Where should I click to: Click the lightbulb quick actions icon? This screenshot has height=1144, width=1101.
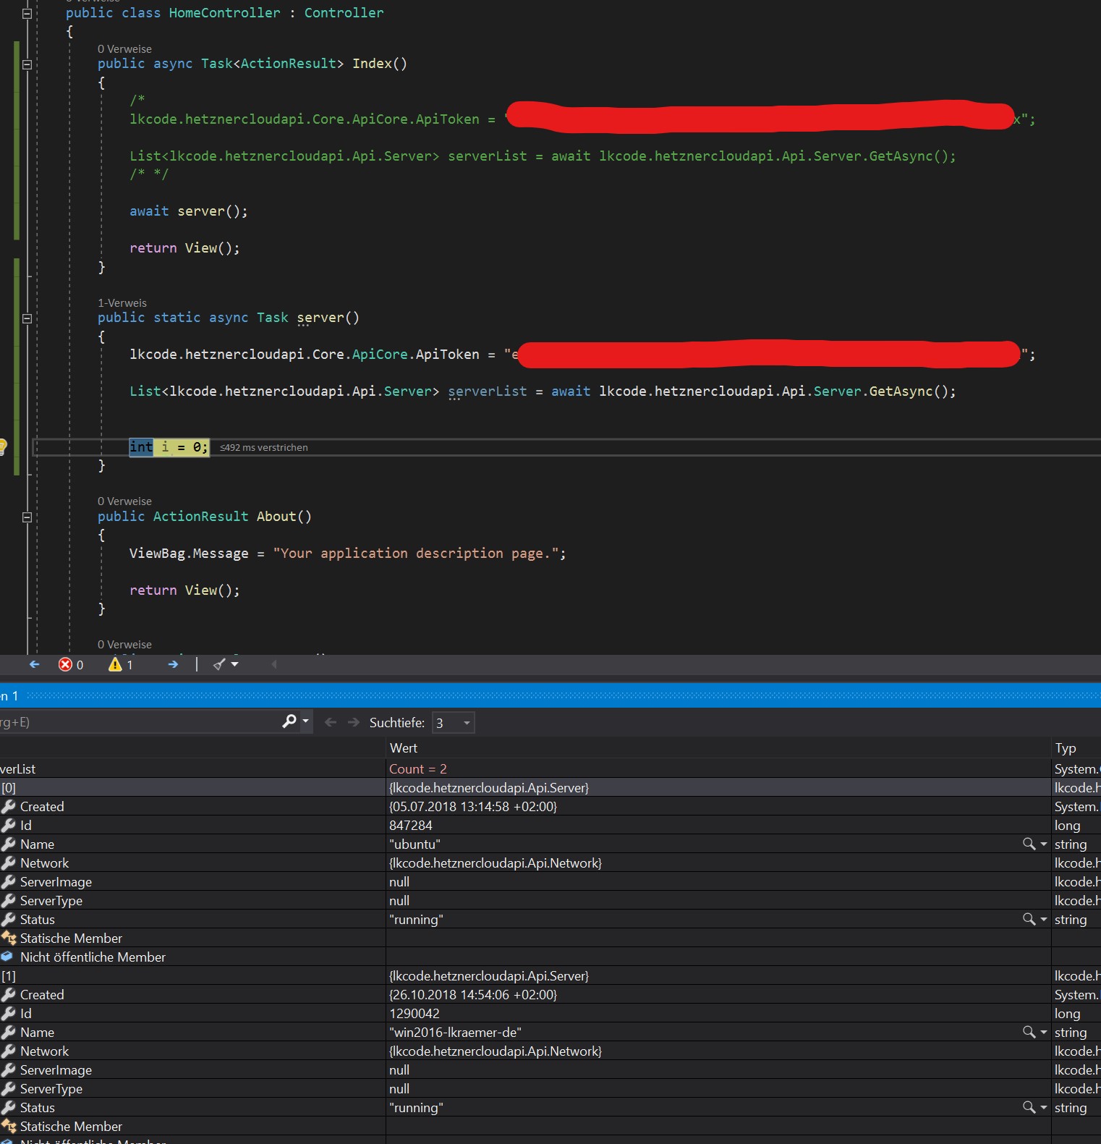(2, 446)
